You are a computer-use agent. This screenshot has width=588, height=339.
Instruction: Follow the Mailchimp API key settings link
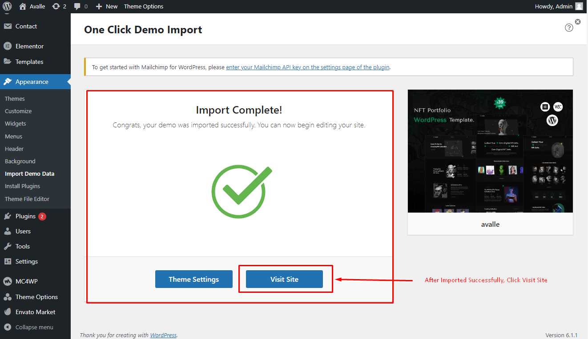click(x=308, y=67)
